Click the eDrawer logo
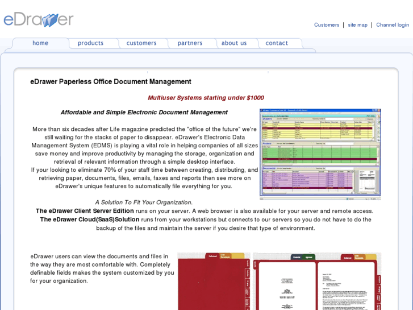The height and width of the screenshot is (310, 413). [39, 20]
